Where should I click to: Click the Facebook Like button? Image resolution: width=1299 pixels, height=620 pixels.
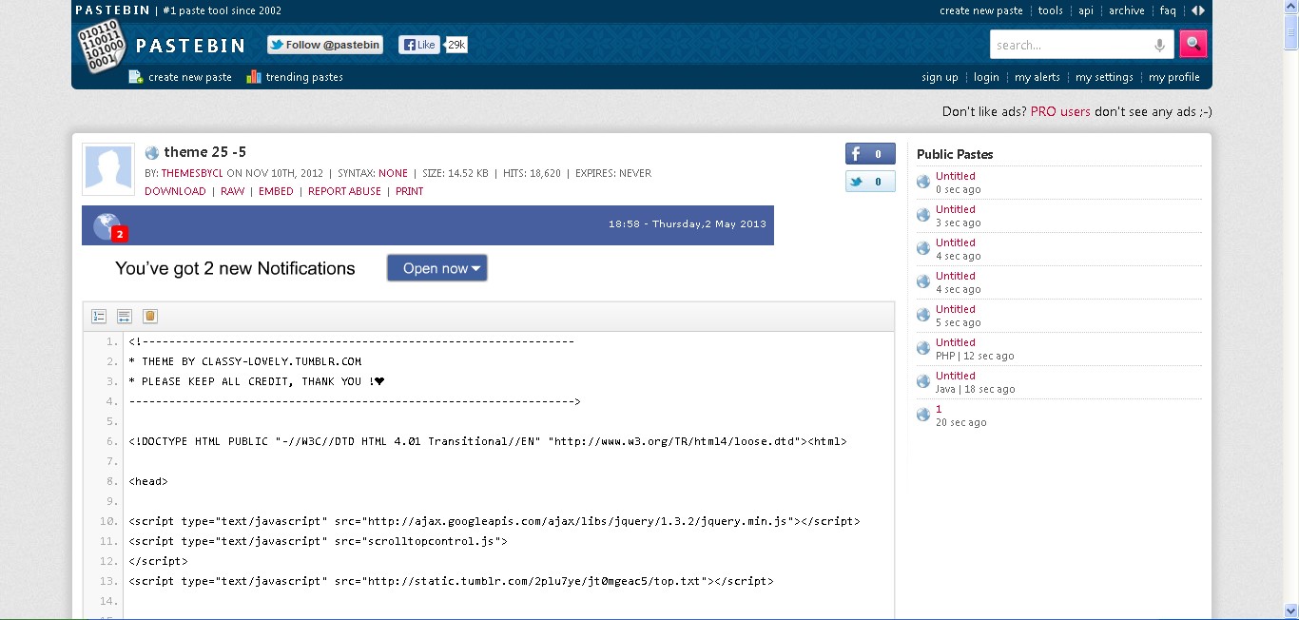[x=418, y=45]
